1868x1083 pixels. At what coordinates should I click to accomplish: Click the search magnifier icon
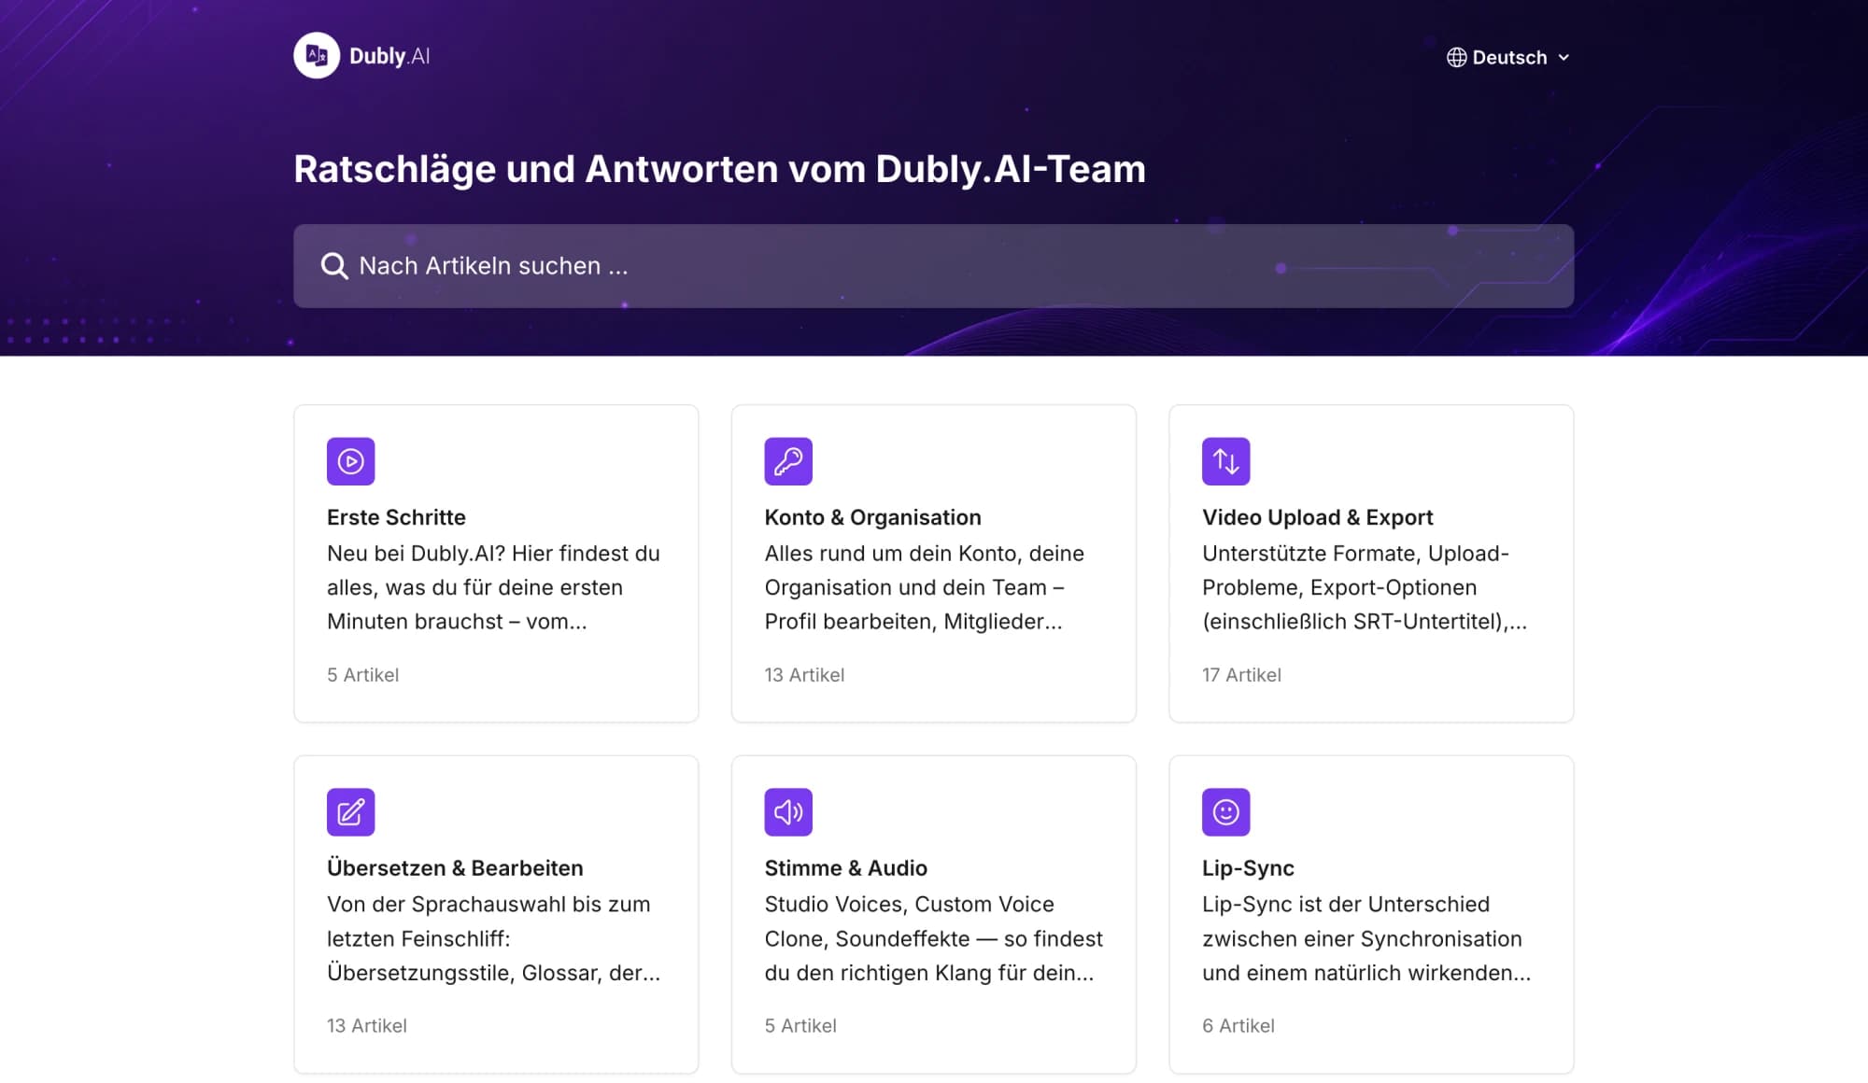(334, 266)
